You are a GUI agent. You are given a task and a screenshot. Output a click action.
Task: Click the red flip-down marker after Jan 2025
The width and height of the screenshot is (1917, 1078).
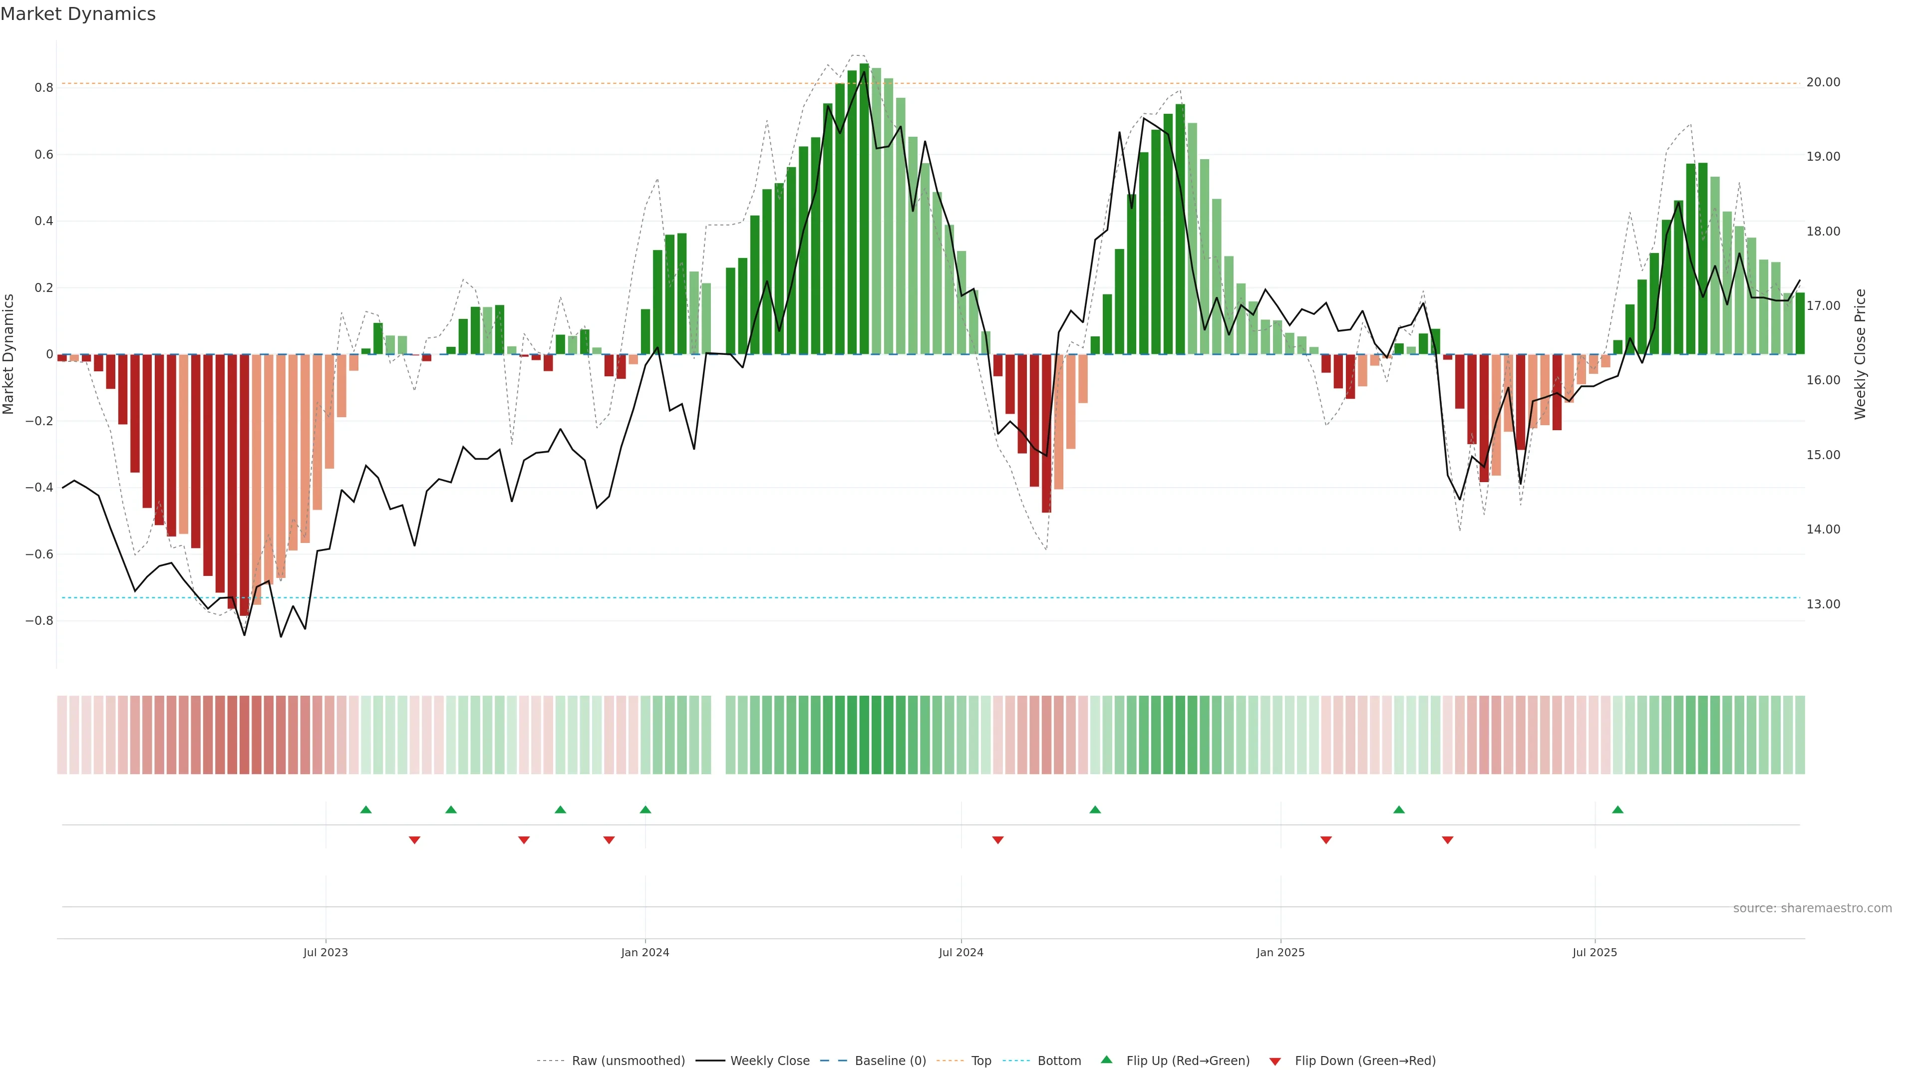(x=1325, y=840)
